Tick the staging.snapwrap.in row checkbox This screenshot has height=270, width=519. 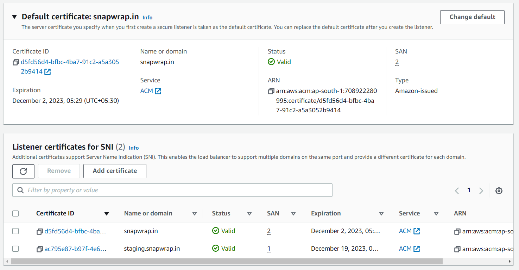point(15,249)
